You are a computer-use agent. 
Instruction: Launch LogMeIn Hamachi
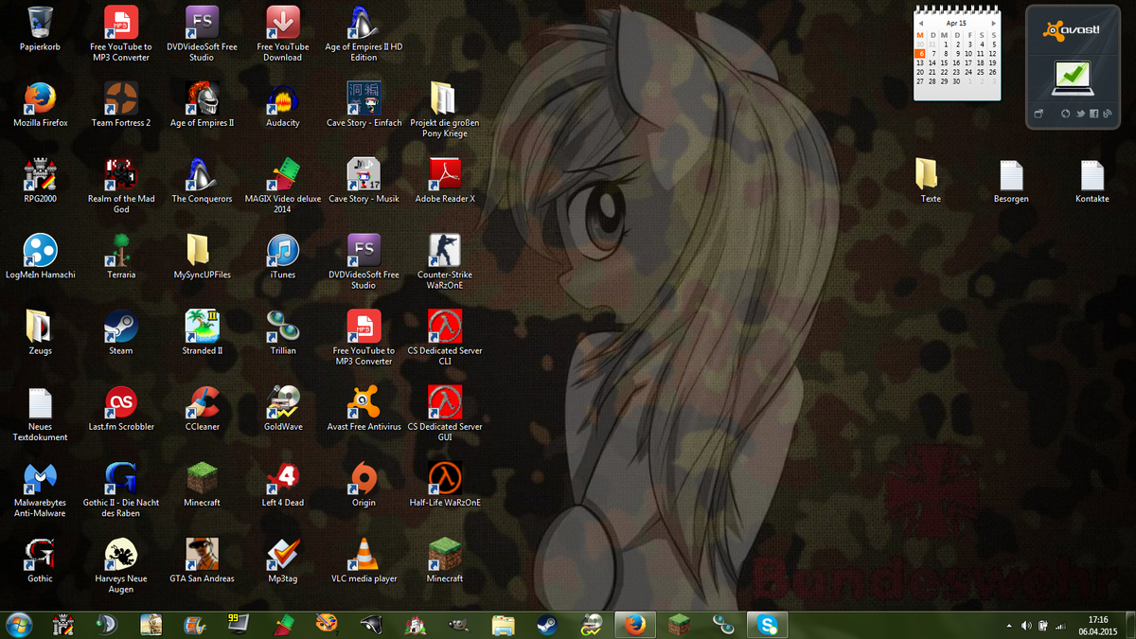click(40, 257)
